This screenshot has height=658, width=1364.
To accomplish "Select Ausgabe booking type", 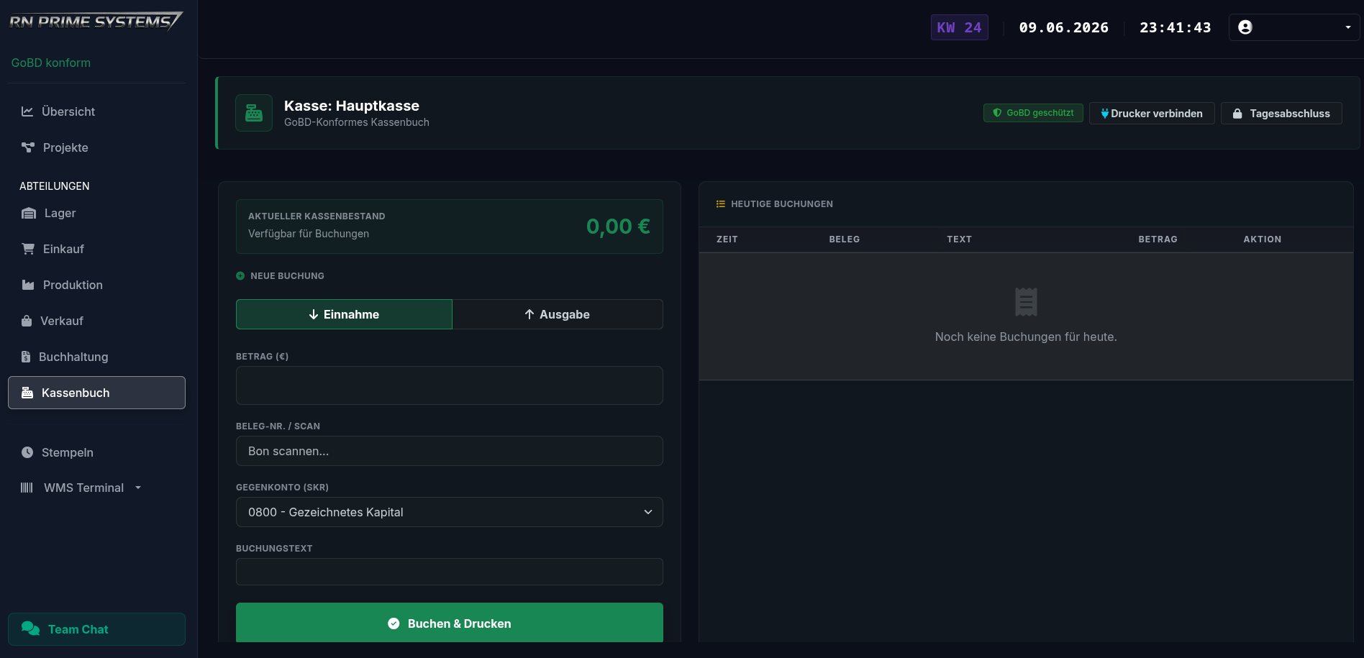I will (558, 314).
